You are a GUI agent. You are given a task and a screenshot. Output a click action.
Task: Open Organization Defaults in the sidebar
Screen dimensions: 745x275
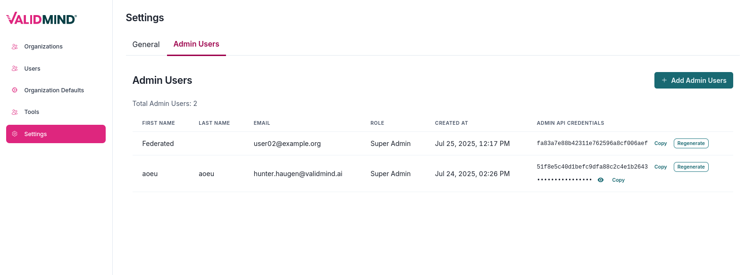pos(56,90)
